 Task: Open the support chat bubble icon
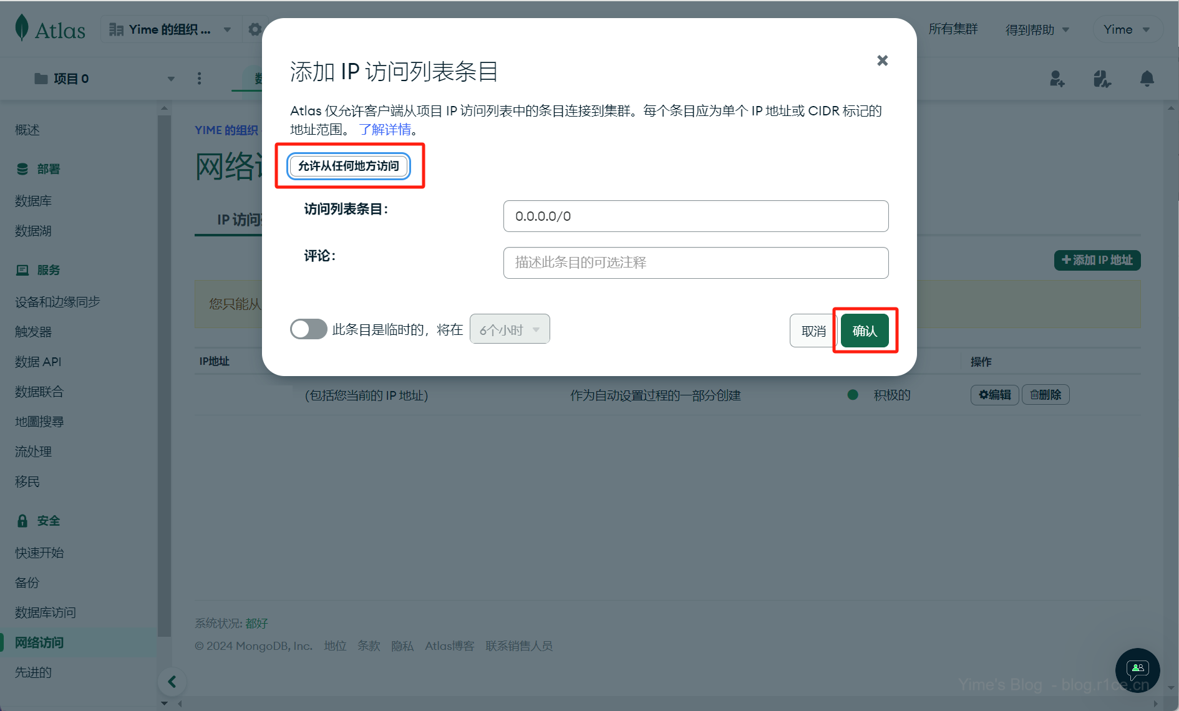1137,670
